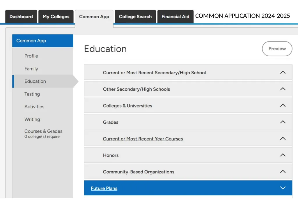
Task: Open the Profile section in sidebar
Action: [x=31, y=56]
